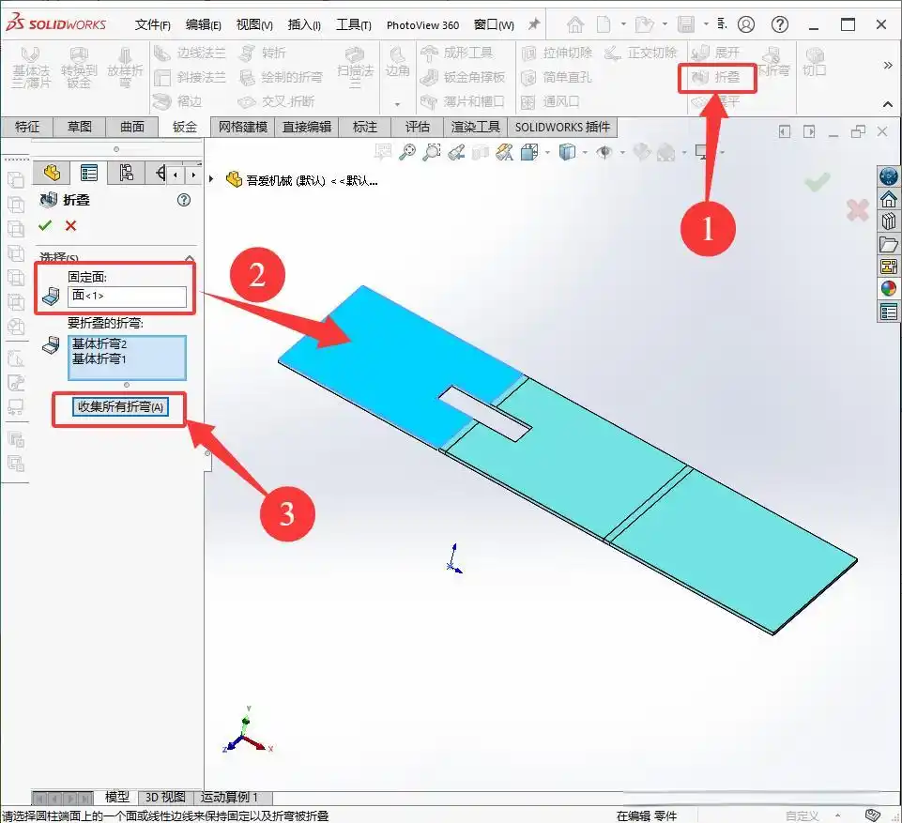Screen dimensions: 902x823
Task: Open Design Library in task pane
Action: 889,221
